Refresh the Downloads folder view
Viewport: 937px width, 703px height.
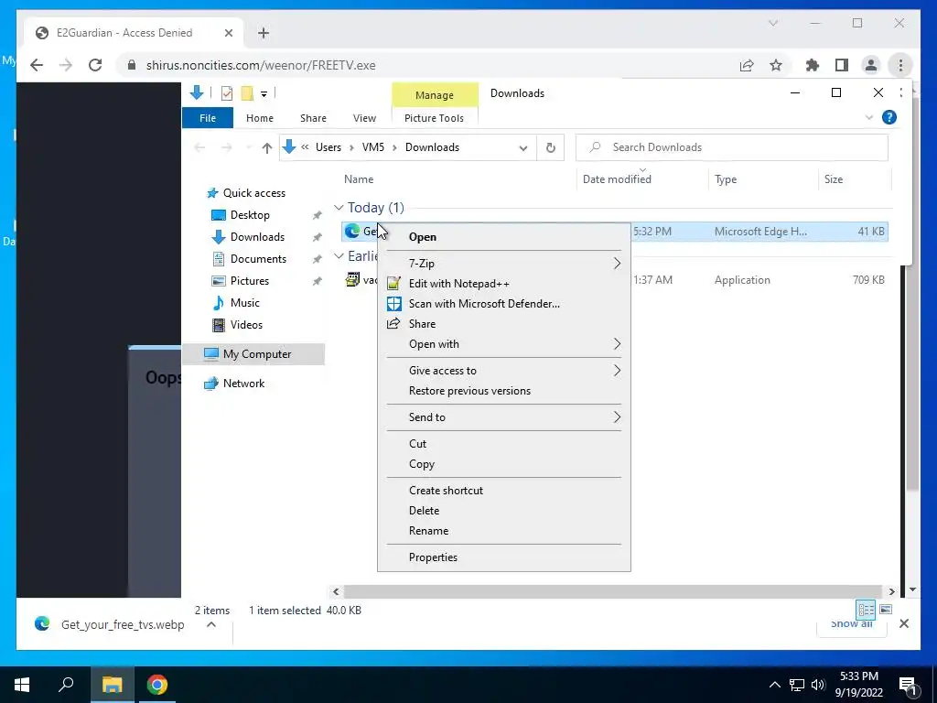[550, 147]
